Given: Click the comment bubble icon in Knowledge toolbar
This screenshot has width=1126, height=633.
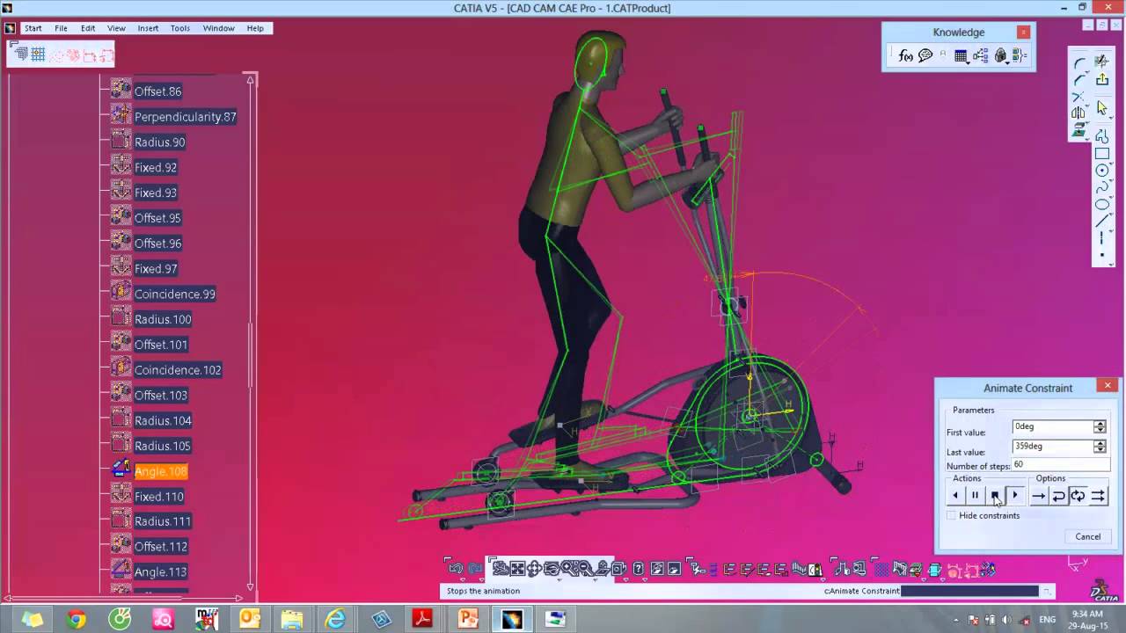Looking at the screenshot, I should 925,56.
